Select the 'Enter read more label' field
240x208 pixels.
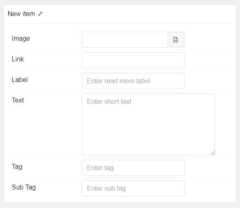(x=133, y=81)
